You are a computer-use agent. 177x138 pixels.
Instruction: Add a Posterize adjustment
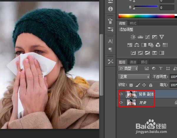coord(140,53)
